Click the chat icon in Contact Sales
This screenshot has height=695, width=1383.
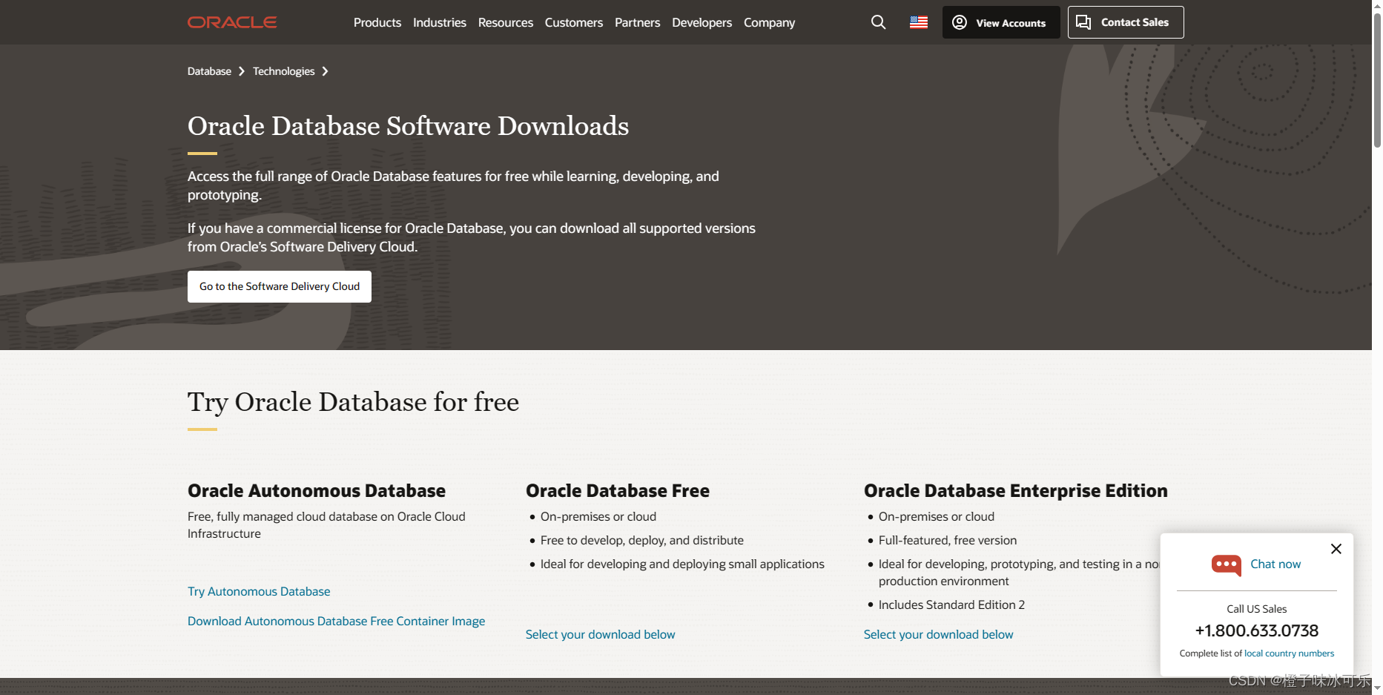(1083, 22)
